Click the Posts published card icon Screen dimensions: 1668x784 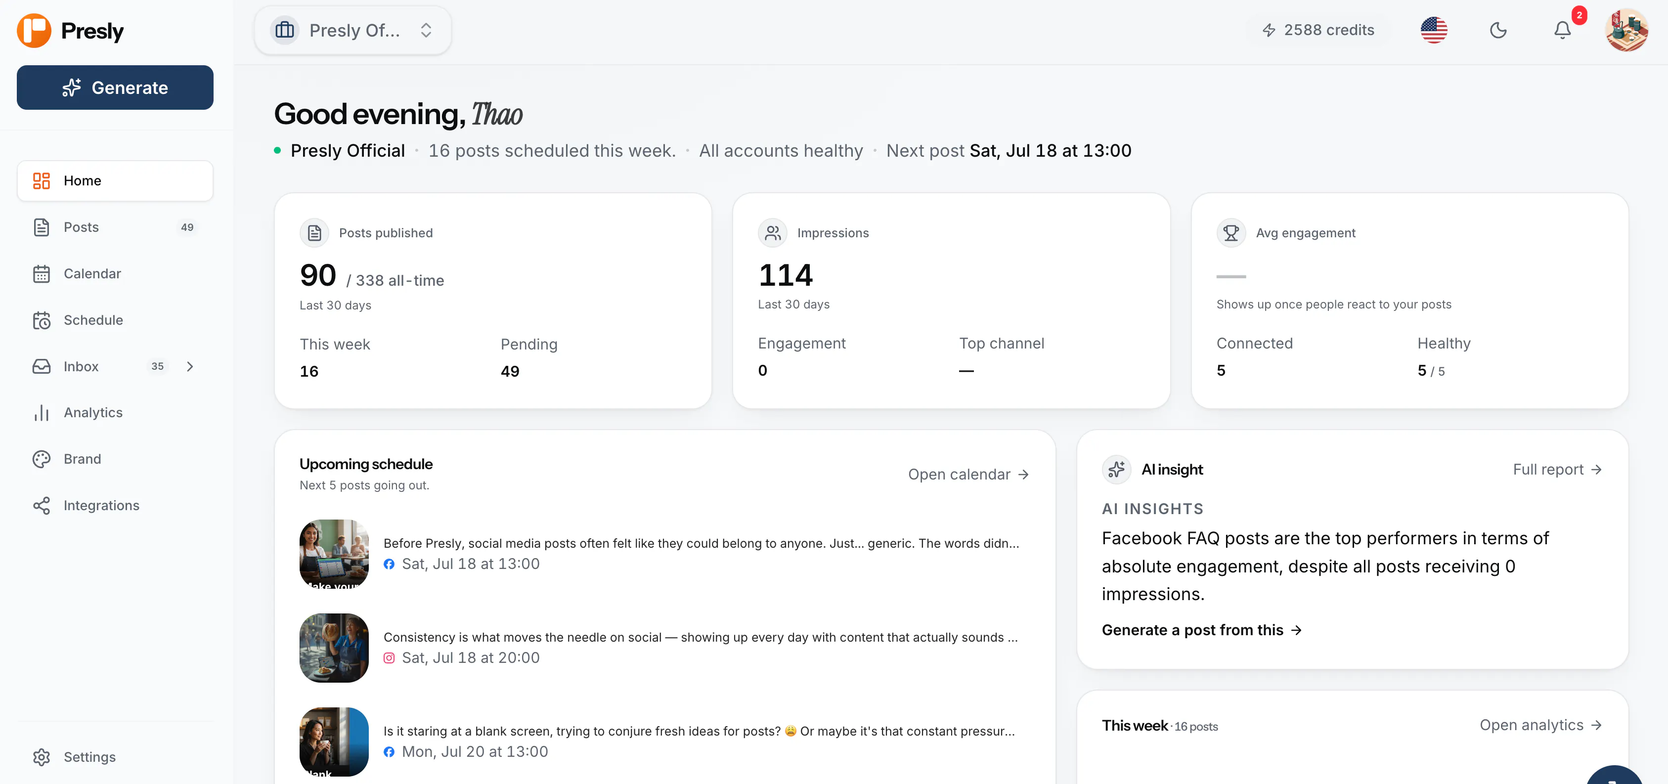[x=315, y=233]
